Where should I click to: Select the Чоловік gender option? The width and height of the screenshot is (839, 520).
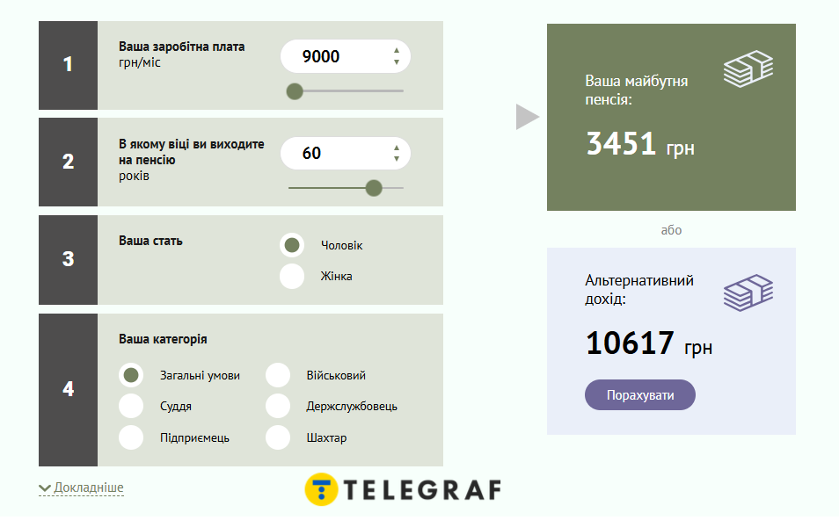[x=292, y=245]
